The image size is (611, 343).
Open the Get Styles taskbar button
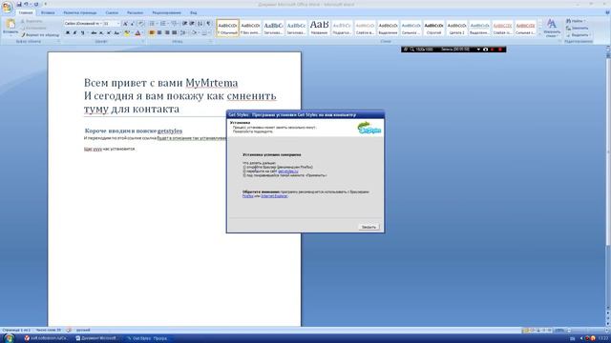147,338
